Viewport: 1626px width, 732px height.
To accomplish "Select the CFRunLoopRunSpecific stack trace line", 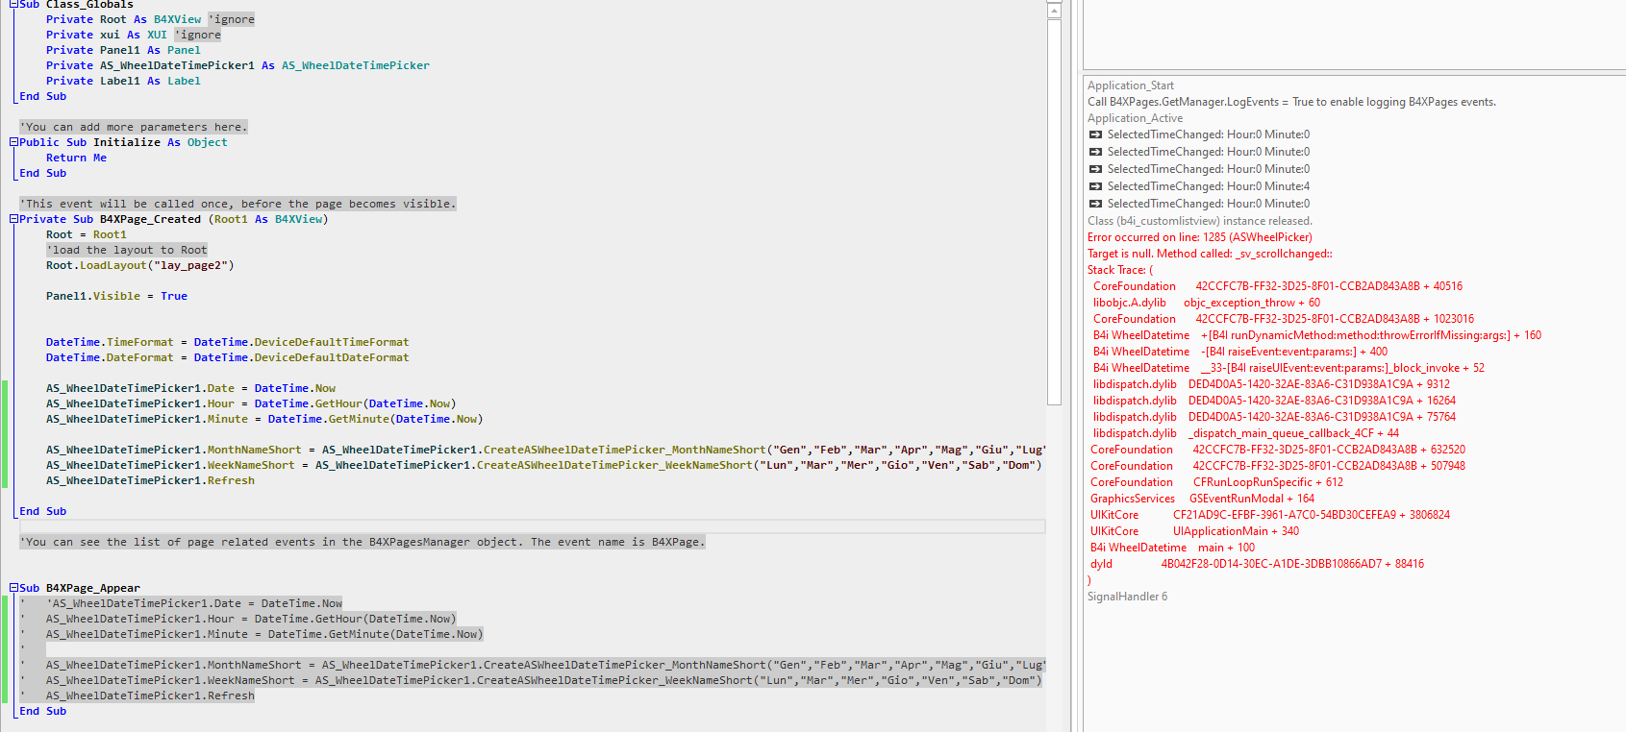I will click(x=1217, y=482).
